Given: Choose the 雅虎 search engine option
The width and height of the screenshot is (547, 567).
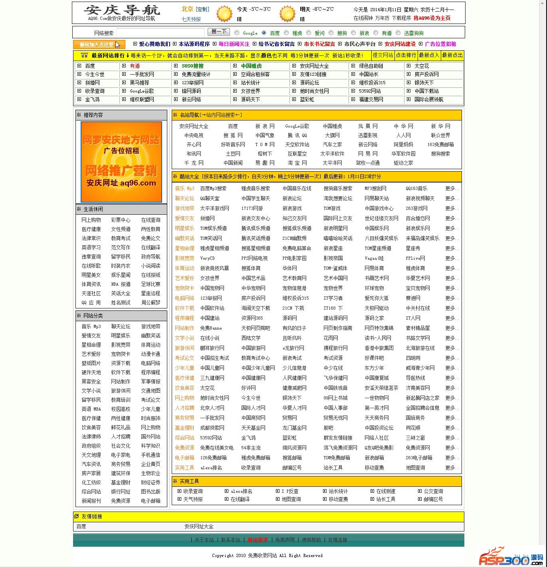Looking at the screenshot, I should [x=287, y=33].
